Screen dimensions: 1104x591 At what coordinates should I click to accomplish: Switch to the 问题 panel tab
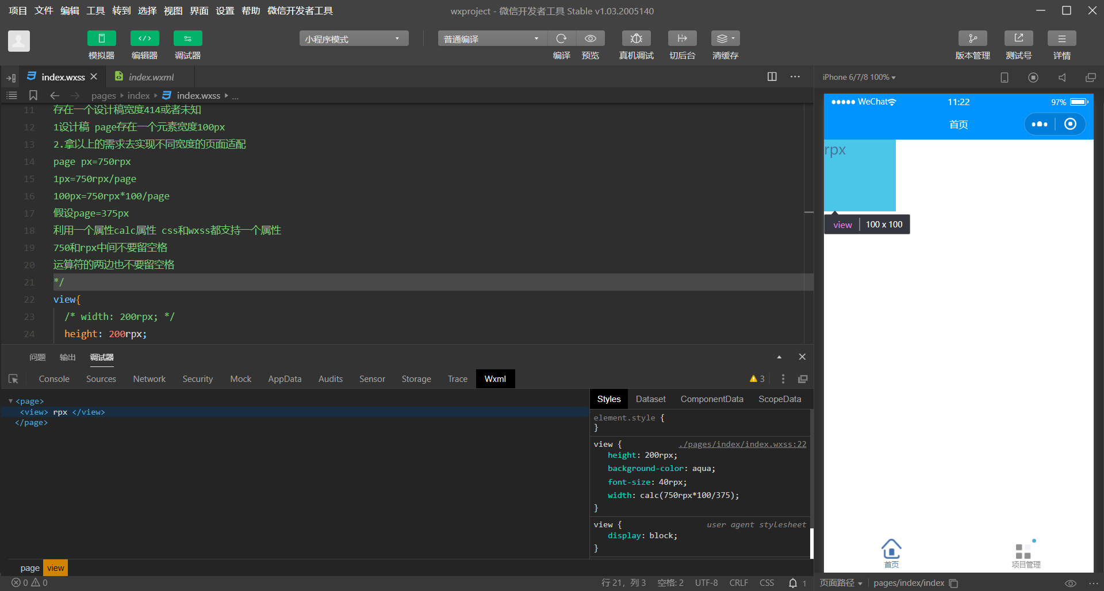37,357
